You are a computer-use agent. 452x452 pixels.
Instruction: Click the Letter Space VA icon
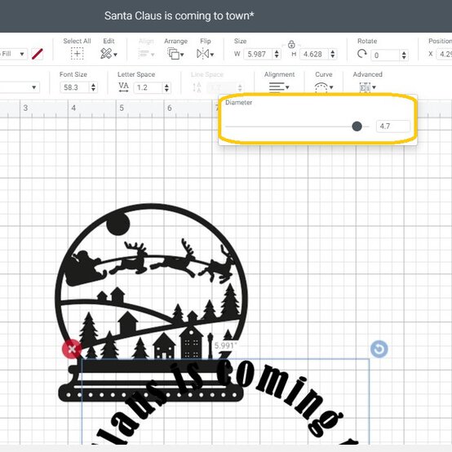coord(124,87)
